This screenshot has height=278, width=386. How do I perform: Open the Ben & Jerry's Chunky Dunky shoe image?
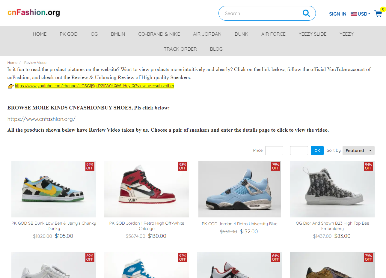(54, 189)
